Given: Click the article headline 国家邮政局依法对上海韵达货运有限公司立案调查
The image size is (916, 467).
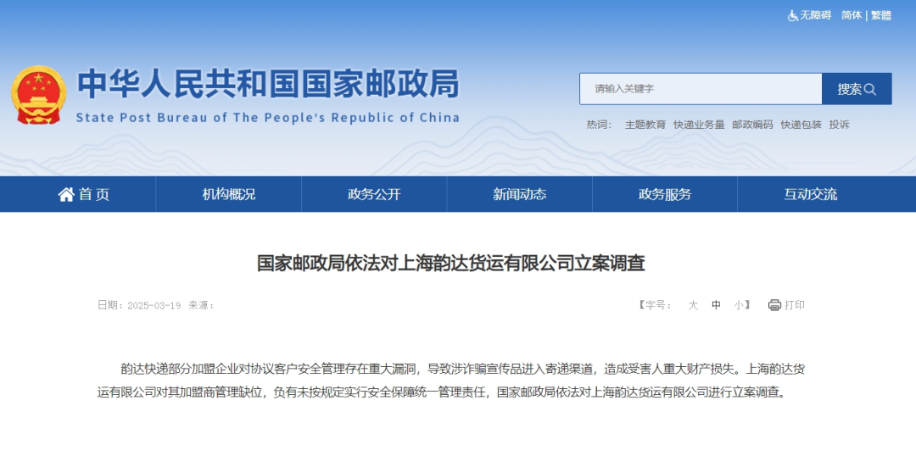Looking at the screenshot, I should (x=451, y=264).
